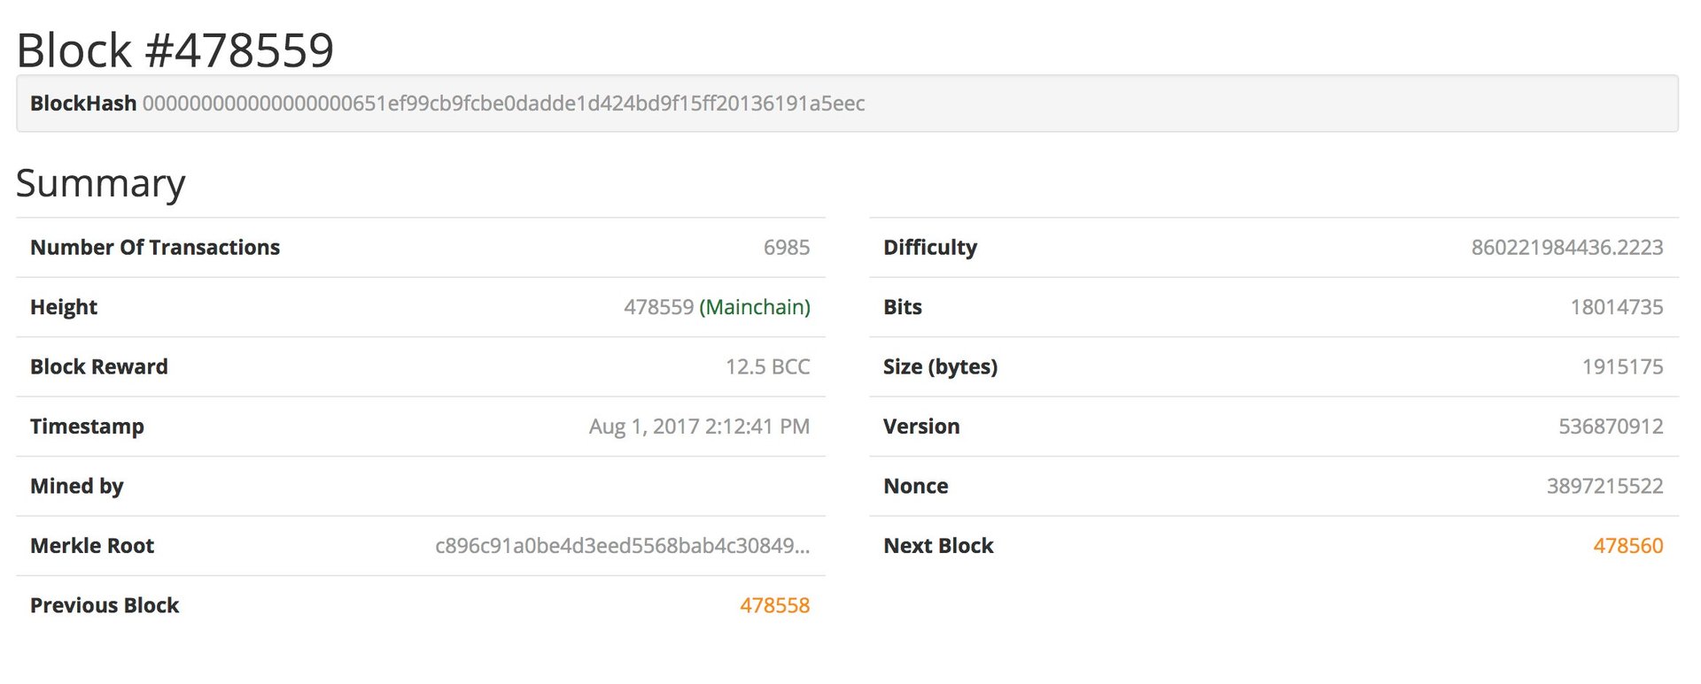Click the Block Reward 12.5 BCC value
Image resolution: width=1701 pixels, height=684 pixels.
(x=767, y=366)
